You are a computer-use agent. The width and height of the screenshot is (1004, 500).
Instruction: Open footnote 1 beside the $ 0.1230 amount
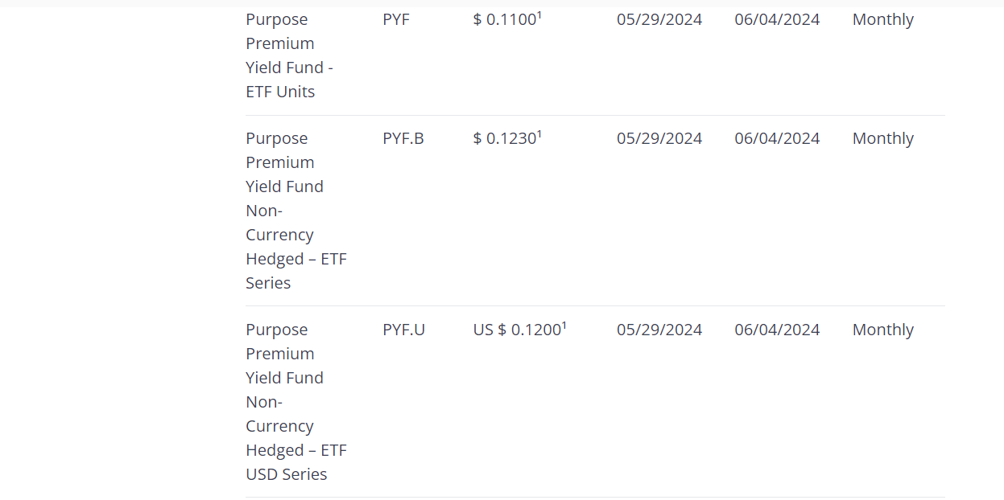(x=539, y=133)
